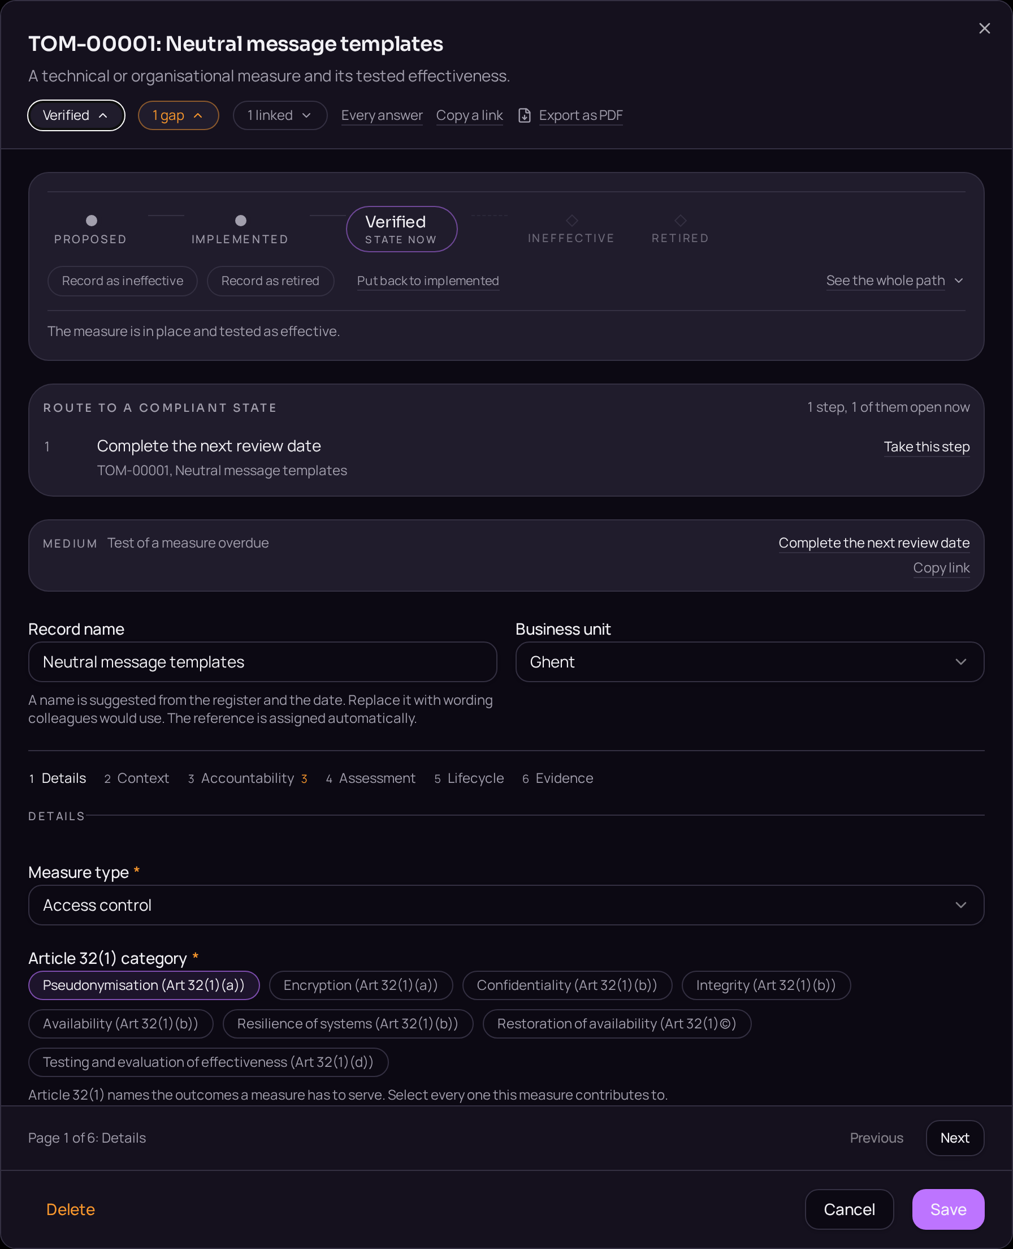Toggle the Pseudonymisation (Art 32(1)(a)) chip
1013x1249 pixels.
[x=144, y=985]
